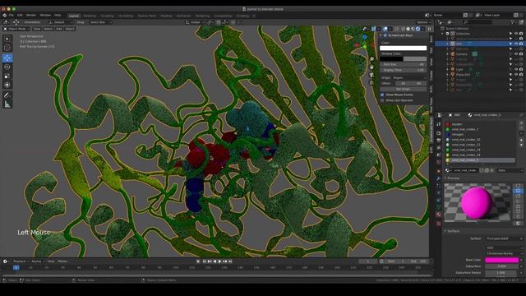
Task: Select the Rotate tool in left toolbar
Action: click(7, 67)
